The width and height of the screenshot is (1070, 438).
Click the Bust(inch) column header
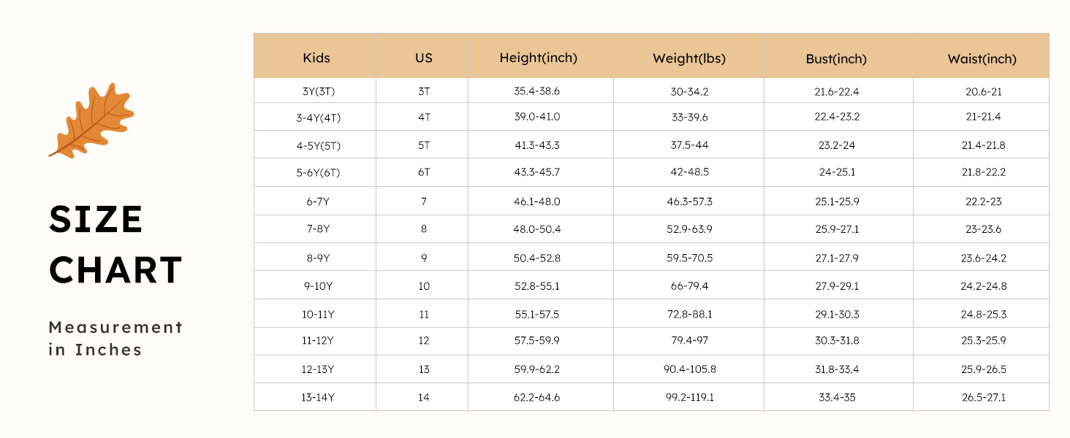tap(836, 58)
